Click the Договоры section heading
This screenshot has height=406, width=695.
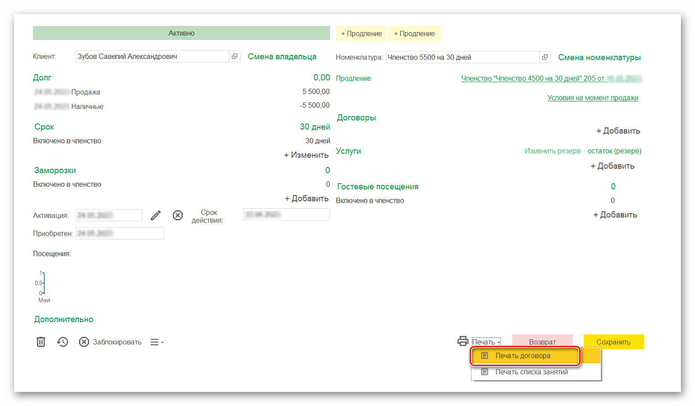tap(357, 118)
